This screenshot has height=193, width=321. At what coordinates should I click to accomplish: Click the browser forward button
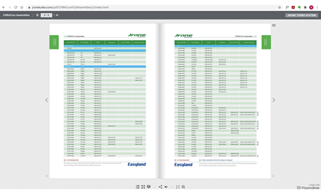click(10, 7)
